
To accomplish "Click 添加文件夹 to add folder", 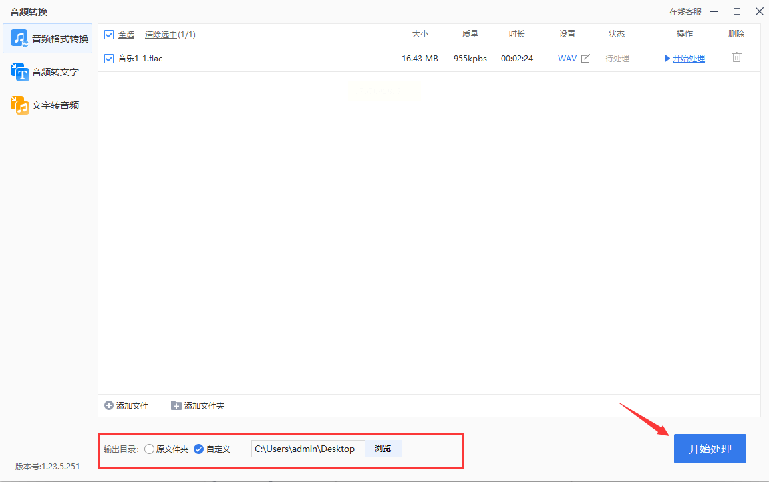I will [198, 406].
